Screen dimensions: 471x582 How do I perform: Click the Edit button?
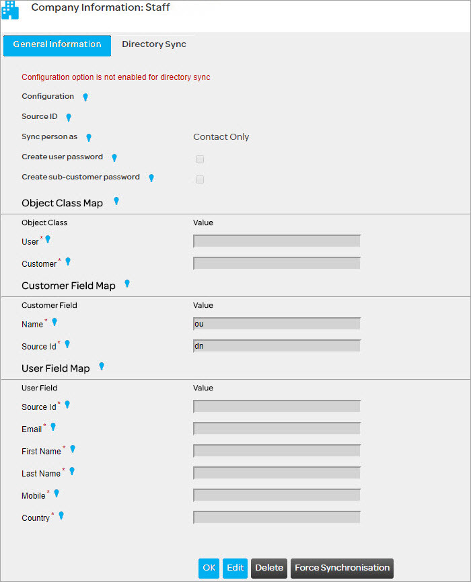pos(235,568)
